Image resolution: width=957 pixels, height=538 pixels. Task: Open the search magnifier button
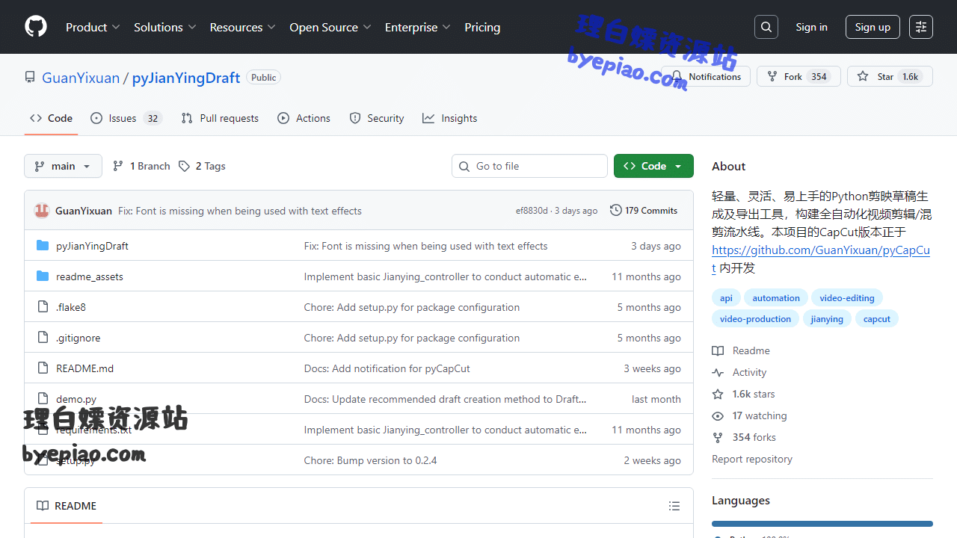[x=766, y=27]
